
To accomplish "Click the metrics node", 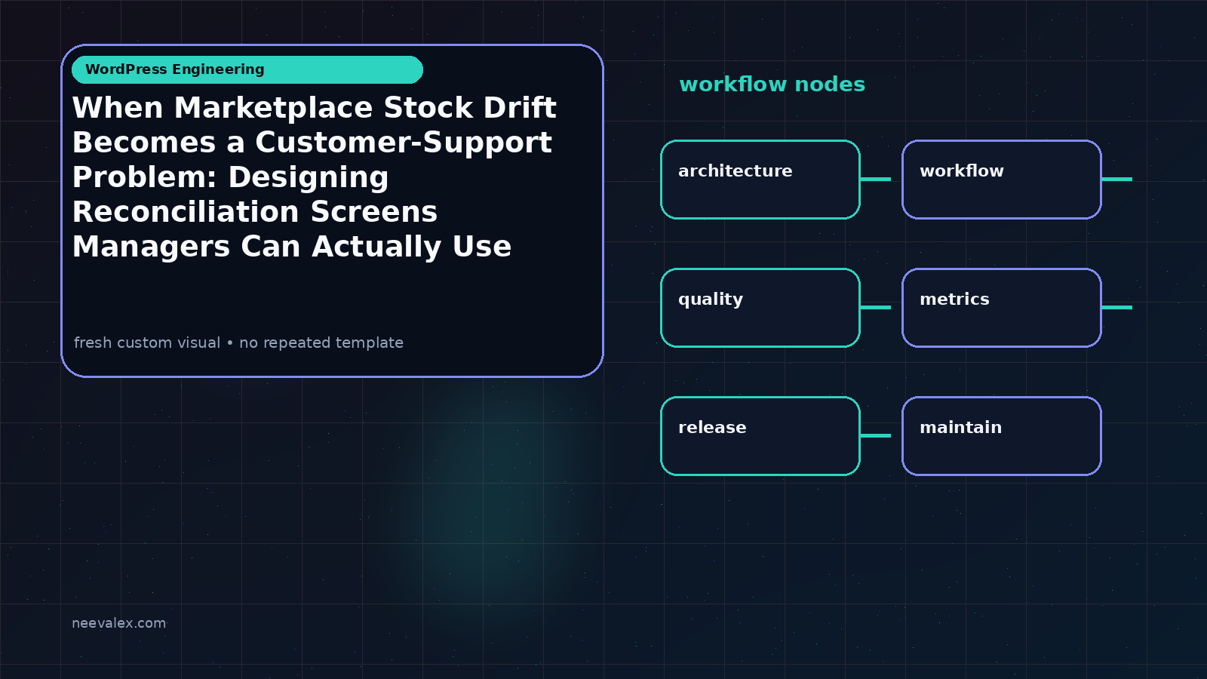I will (x=1002, y=308).
